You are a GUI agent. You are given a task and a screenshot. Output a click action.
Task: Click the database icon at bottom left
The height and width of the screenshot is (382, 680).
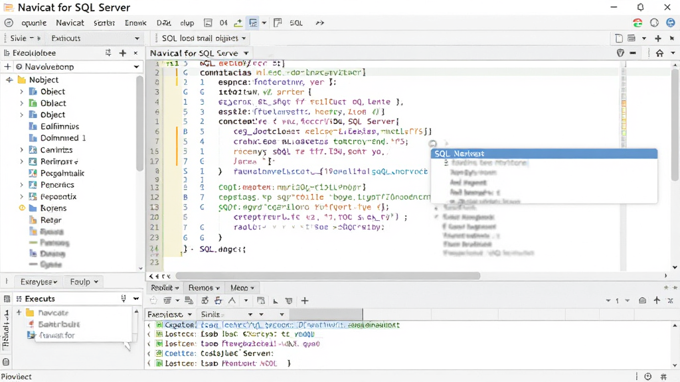pos(6,362)
